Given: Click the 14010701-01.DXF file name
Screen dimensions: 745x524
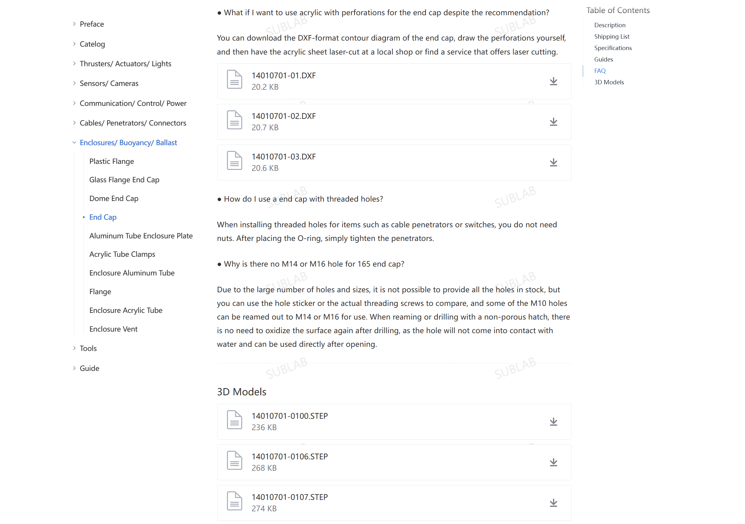Looking at the screenshot, I should tap(283, 75).
